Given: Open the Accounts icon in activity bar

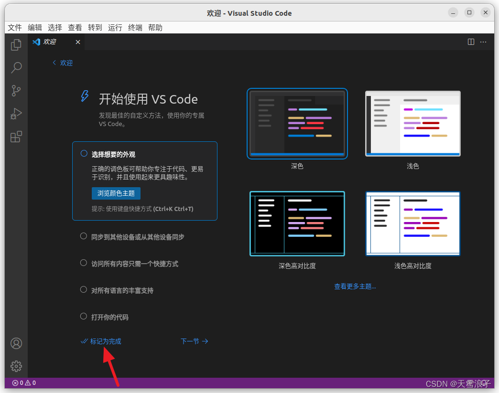Looking at the screenshot, I should (16, 343).
